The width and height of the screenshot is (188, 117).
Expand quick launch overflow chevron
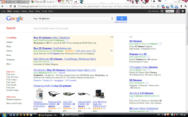coord(35,114)
